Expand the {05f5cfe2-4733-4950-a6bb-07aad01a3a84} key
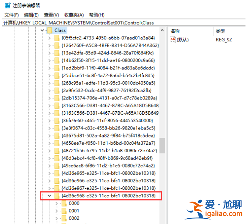Viewport: 247px width, 224px height. 49,38
